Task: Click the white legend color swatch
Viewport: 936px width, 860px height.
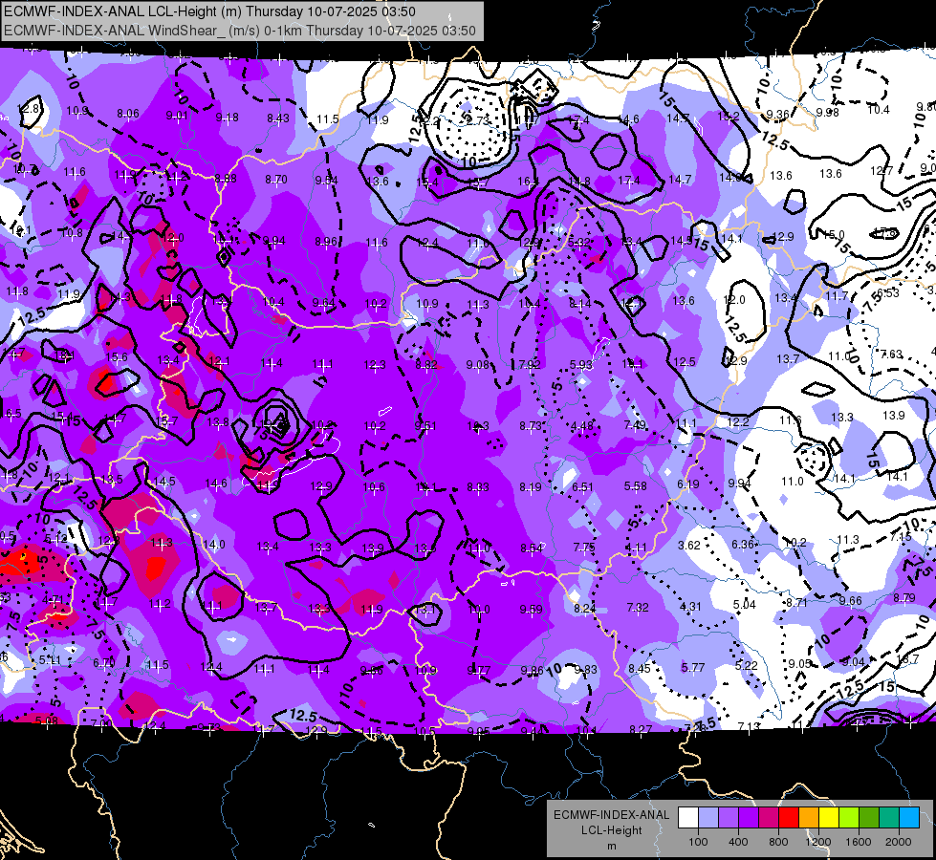Action: (688, 818)
